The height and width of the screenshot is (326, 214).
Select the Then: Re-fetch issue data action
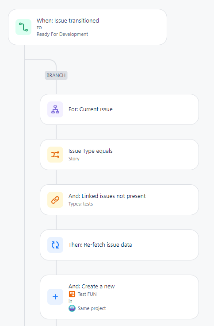119,245
